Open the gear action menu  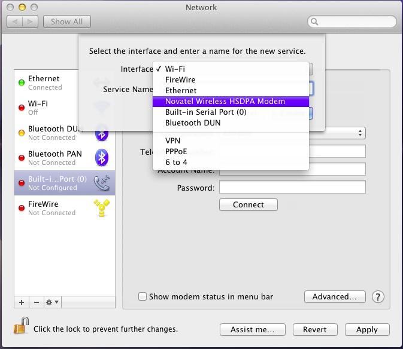pos(53,302)
